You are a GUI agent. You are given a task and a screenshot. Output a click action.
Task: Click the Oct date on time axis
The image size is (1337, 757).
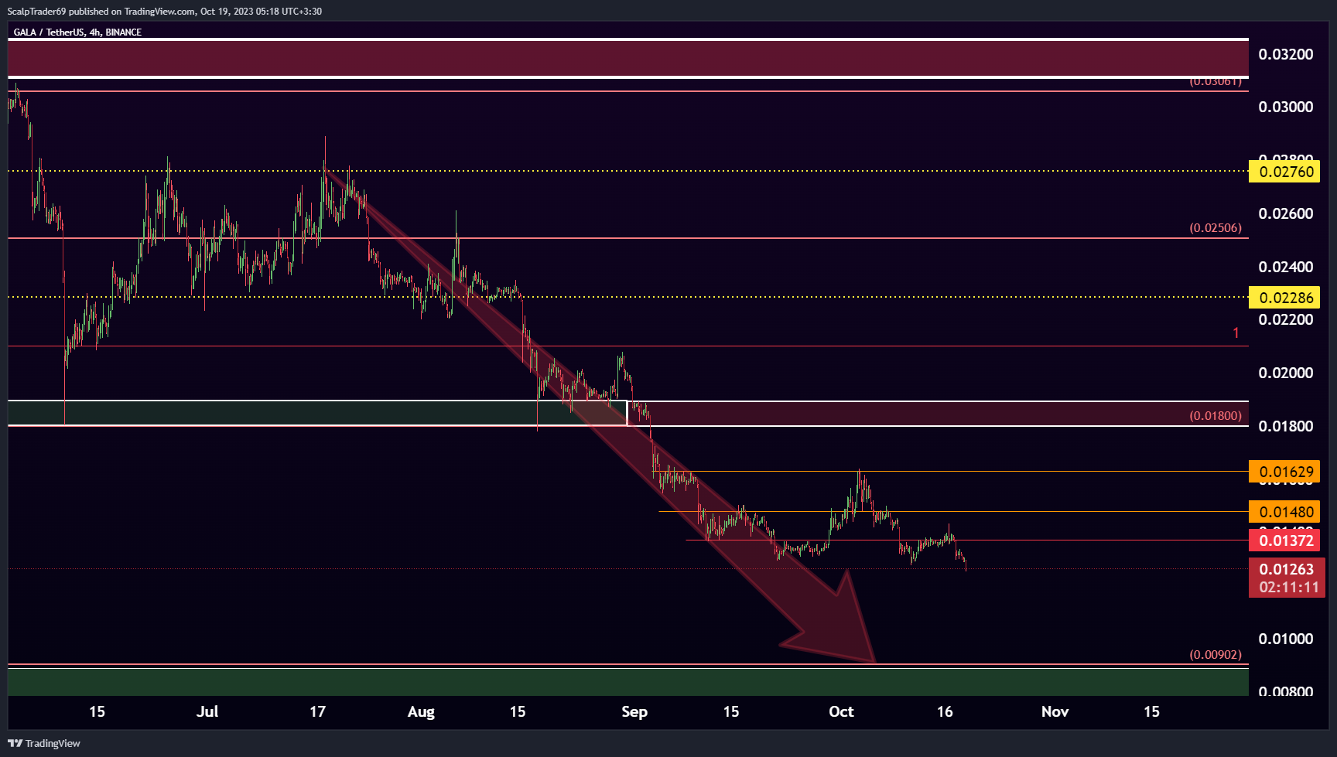click(x=841, y=711)
